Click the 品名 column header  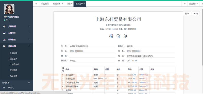click(79, 69)
